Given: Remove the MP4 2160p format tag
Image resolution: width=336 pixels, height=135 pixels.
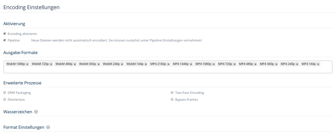Looking at the screenshot, I should (x=168, y=64).
